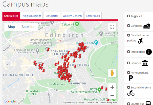Check the Secure bike store checkbox

click(128, 87)
